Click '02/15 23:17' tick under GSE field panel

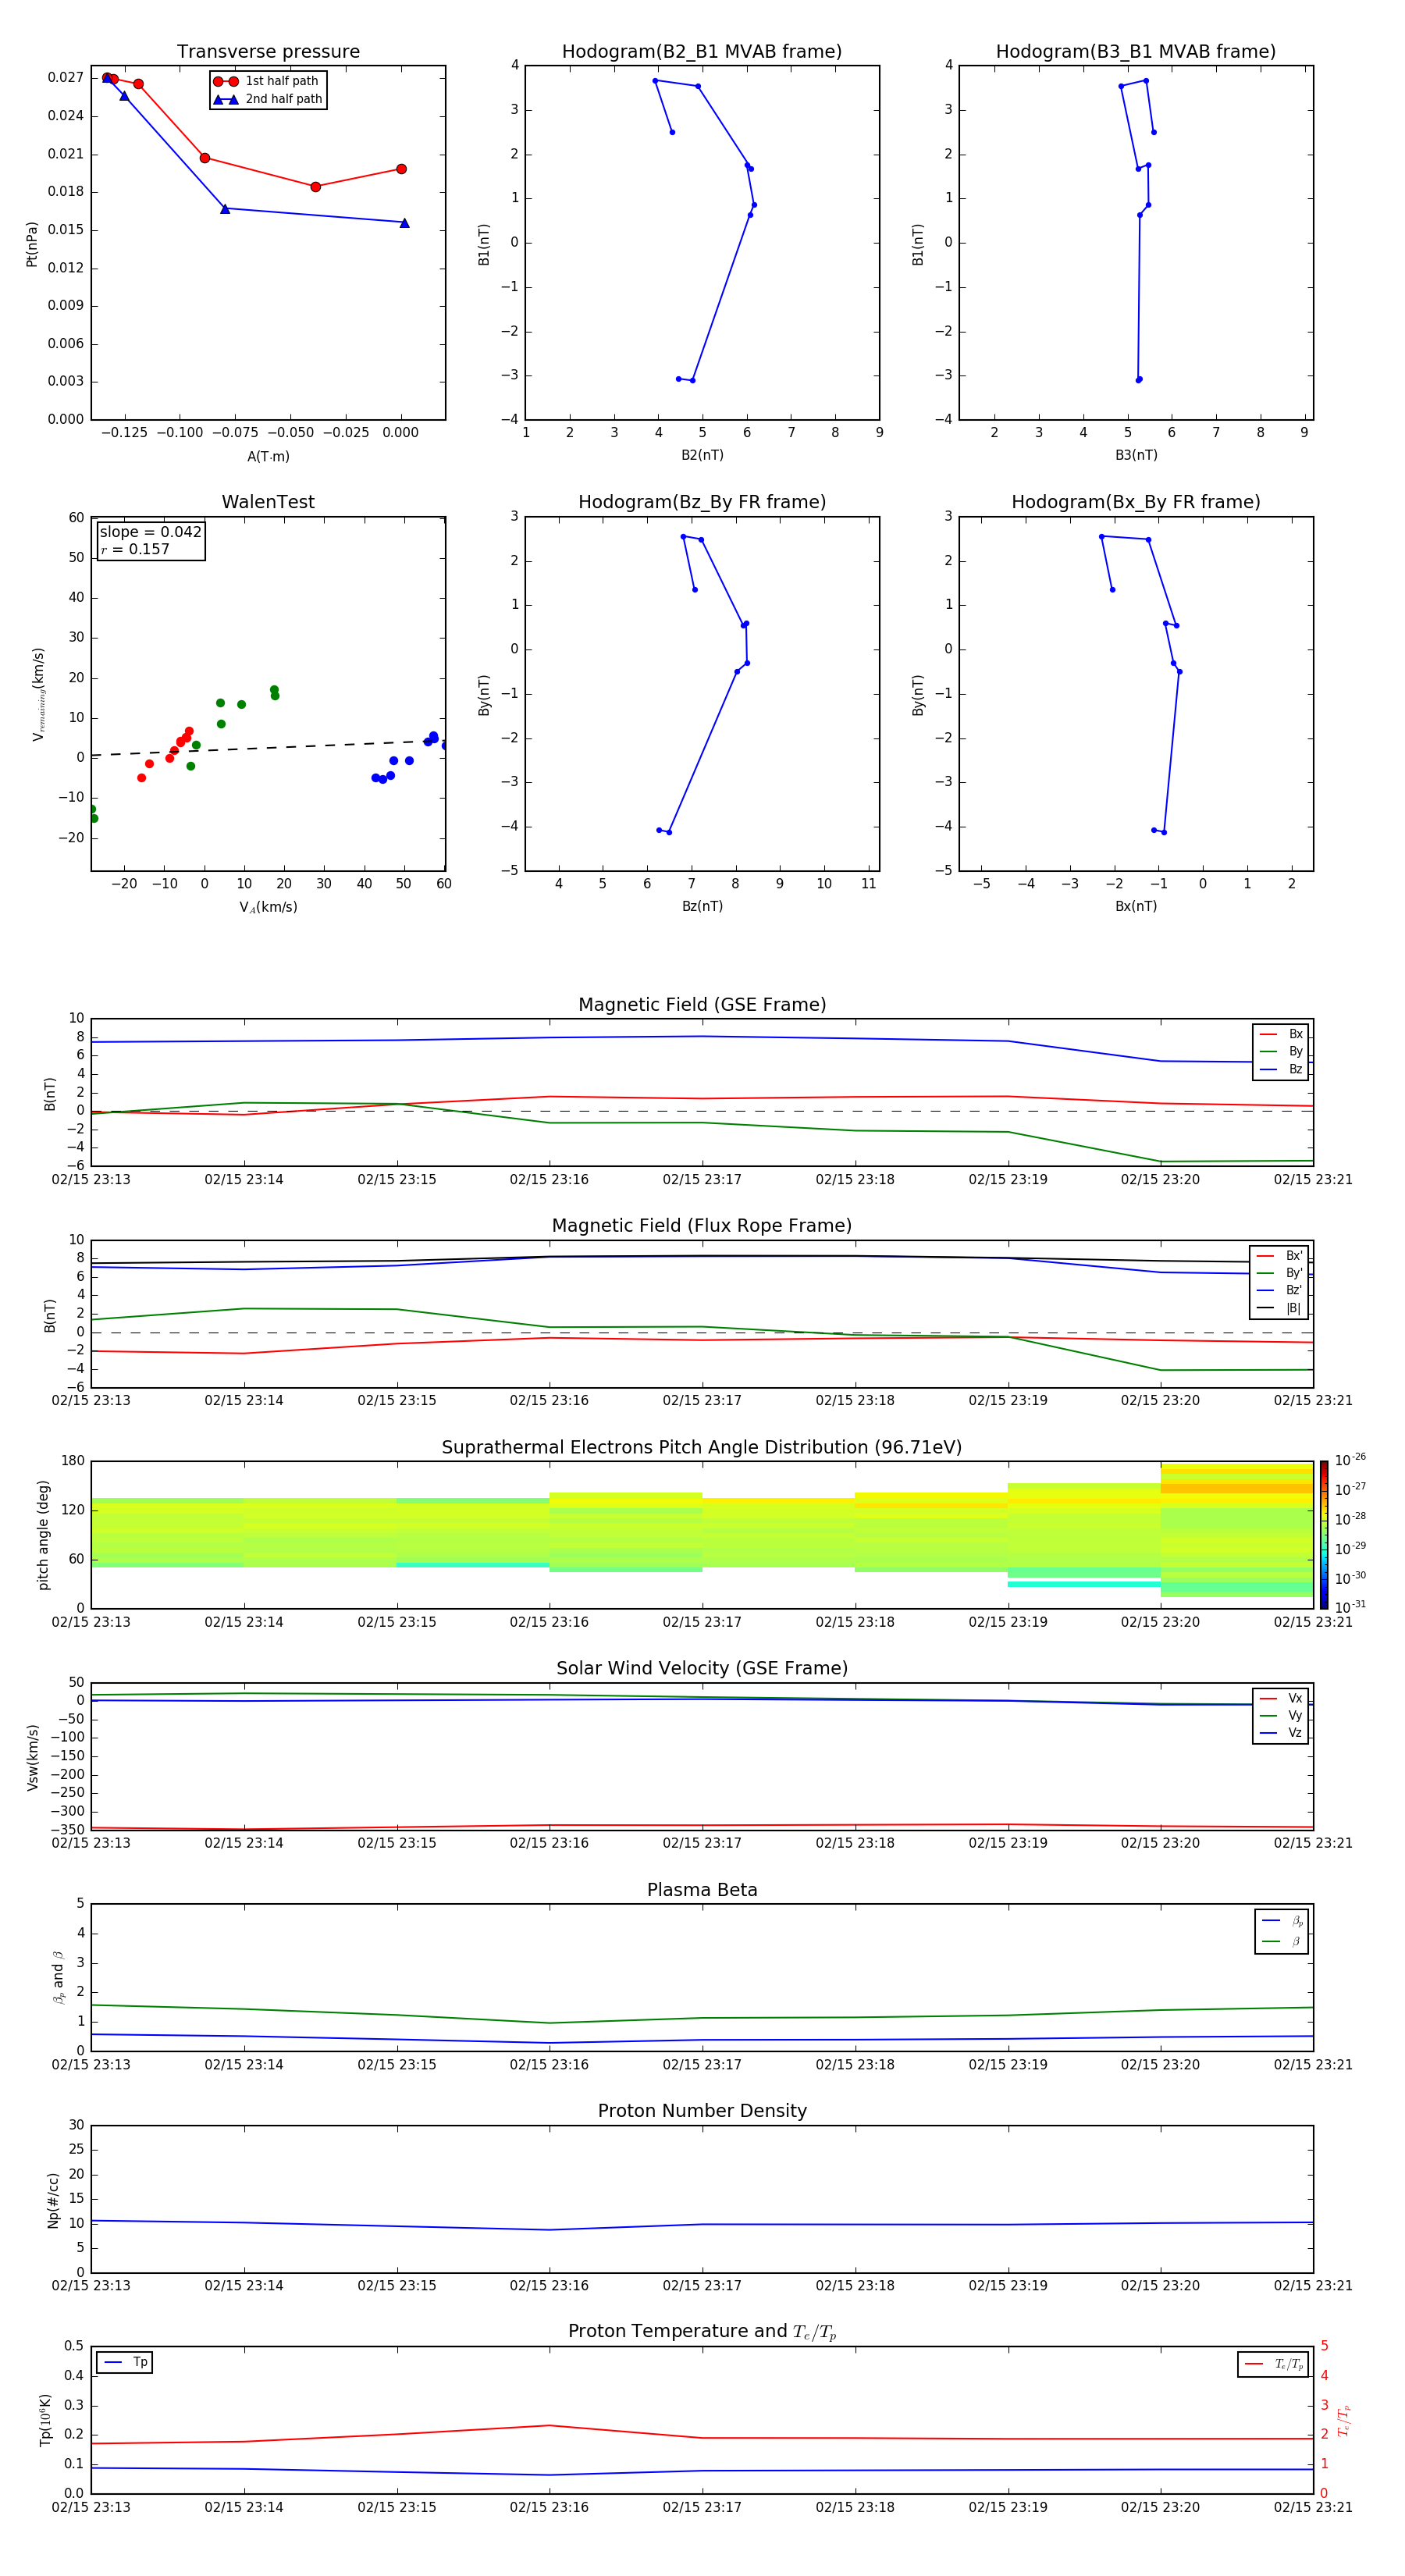pos(702,1179)
